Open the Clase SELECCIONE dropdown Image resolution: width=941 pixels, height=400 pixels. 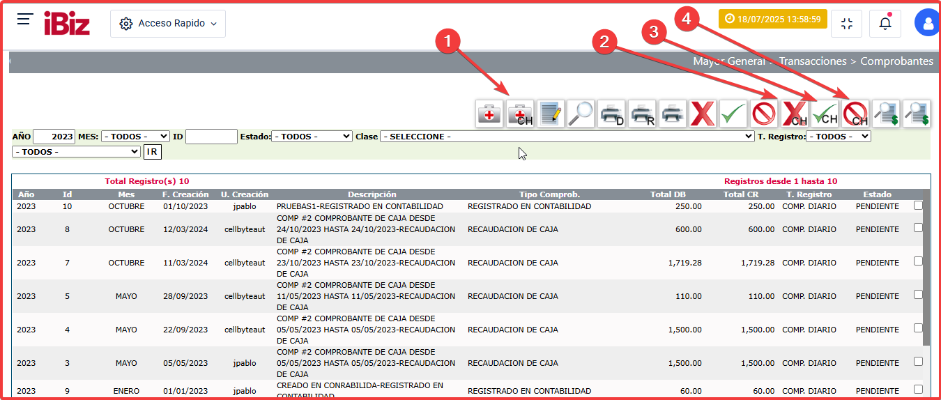tap(567, 137)
